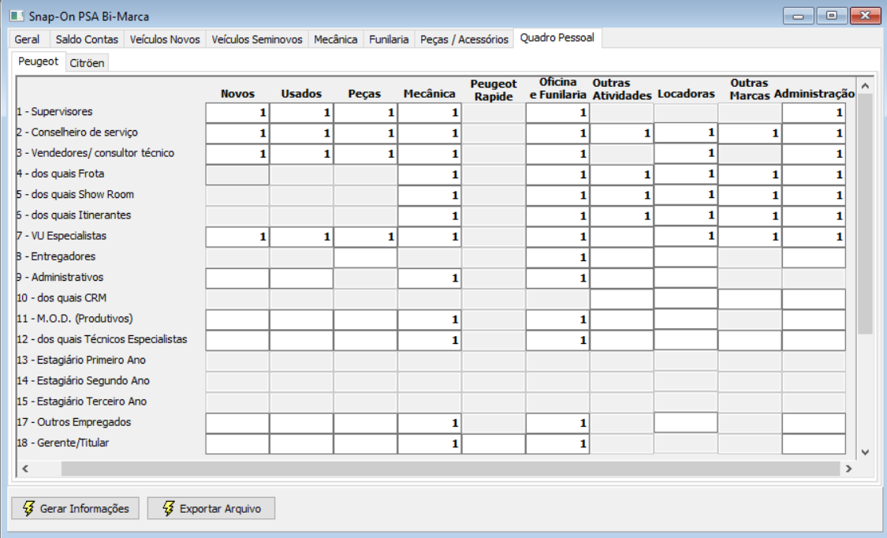Switch to the Citröen sub-tab
887x538 pixels.
coord(87,63)
